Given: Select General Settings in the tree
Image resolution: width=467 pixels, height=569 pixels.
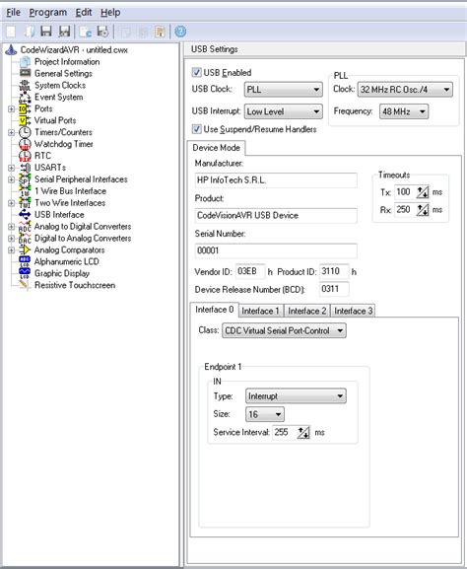Looking at the screenshot, I should click(63, 74).
